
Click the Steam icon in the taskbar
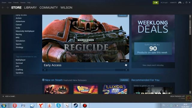76,105
